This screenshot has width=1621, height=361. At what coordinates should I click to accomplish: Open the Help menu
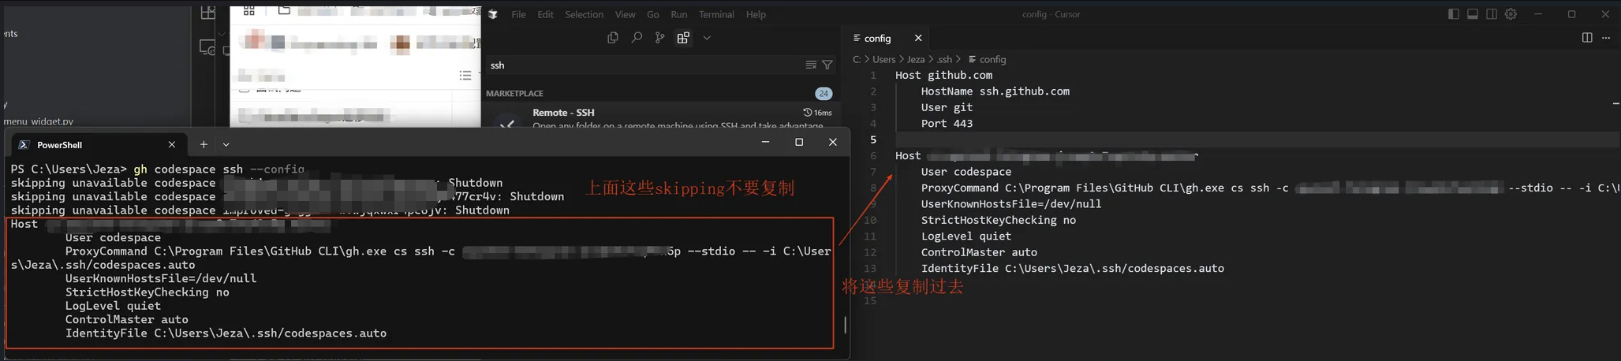tap(756, 14)
